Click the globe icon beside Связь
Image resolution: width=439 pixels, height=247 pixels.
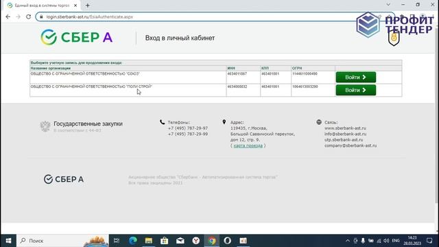point(319,122)
